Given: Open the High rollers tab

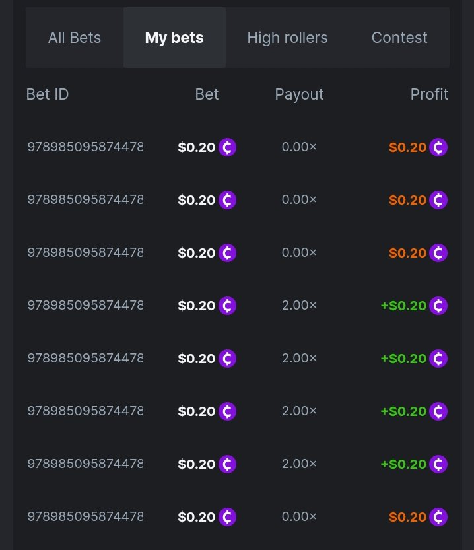Looking at the screenshot, I should click(287, 38).
